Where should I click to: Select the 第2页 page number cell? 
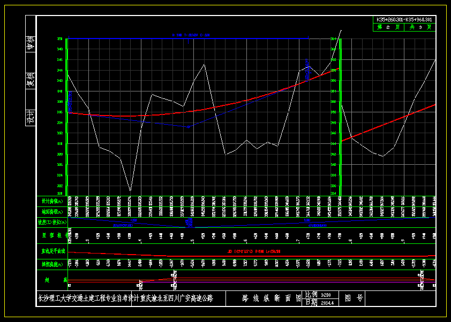coord(388,27)
